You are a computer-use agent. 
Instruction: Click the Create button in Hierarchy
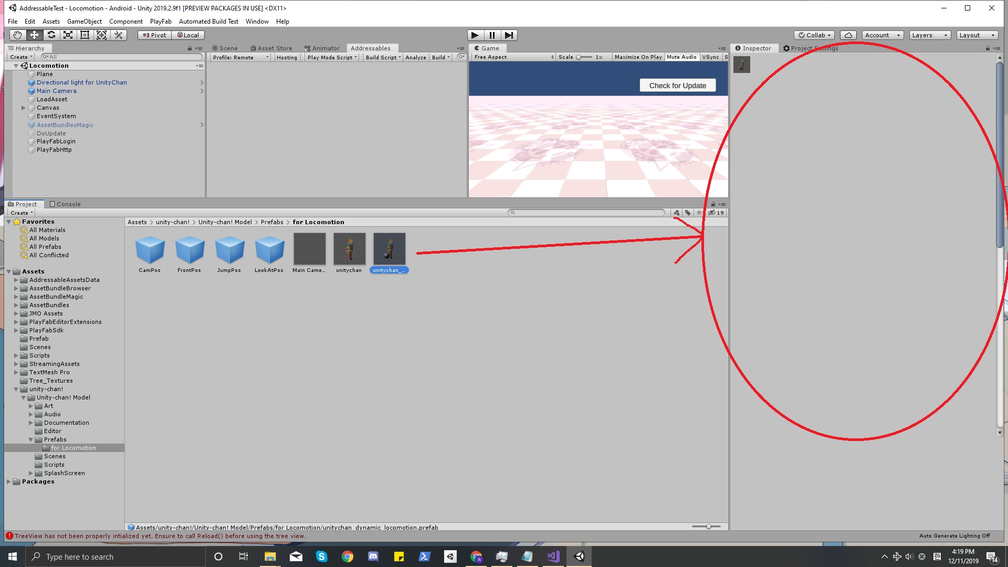pos(21,57)
